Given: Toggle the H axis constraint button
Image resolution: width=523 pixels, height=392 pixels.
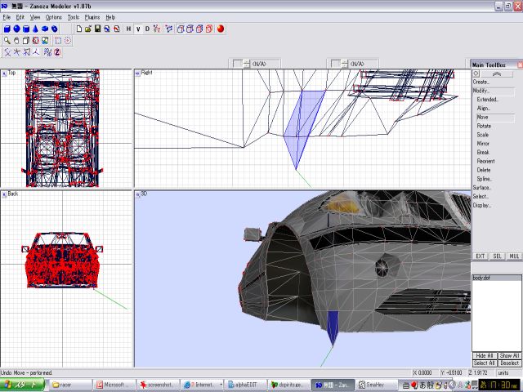Looking at the screenshot, I should (128, 29).
